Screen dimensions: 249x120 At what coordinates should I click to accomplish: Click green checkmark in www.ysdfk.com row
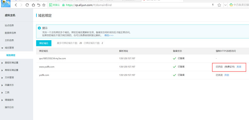[x=175, y=67]
